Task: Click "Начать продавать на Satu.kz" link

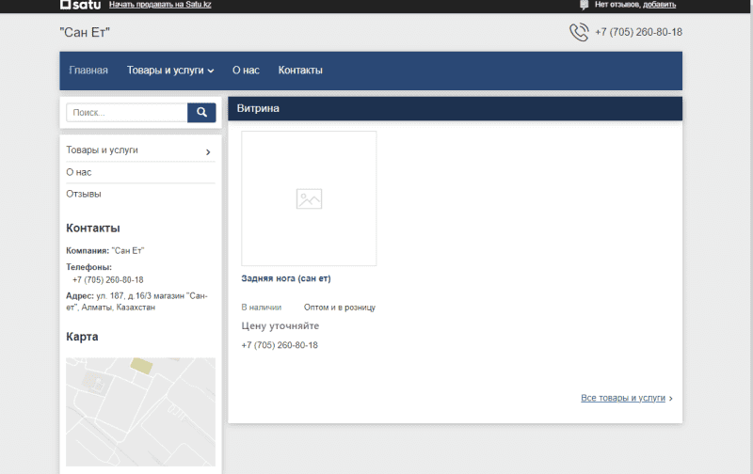Action: [160, 5]
